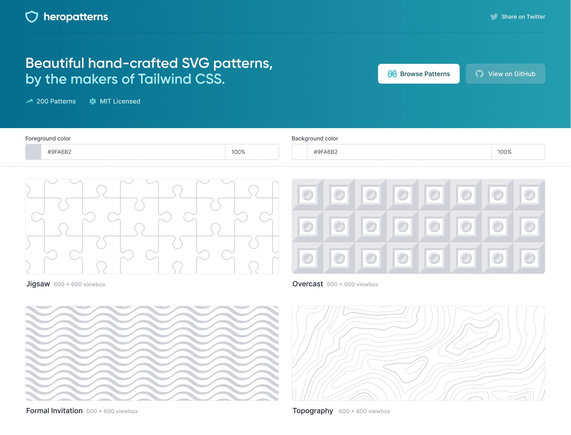The width and height of the screenshot is (571, 435).
Task: Select the Jigsaw pattern preview
Action: click(152, 226)
